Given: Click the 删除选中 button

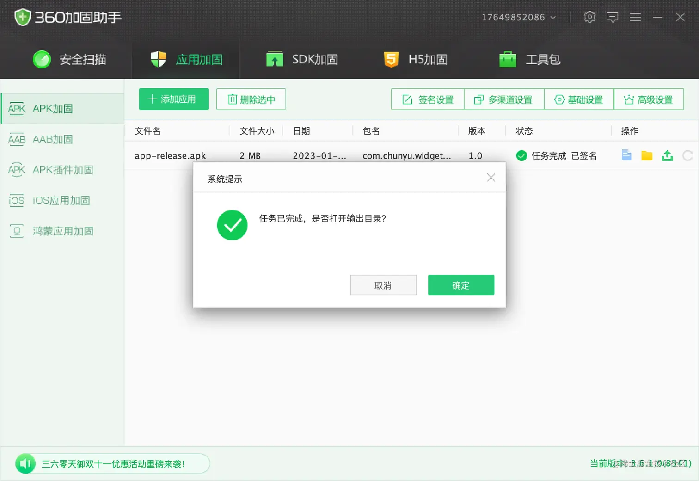Looking at the screenshot, I should 251,99.
